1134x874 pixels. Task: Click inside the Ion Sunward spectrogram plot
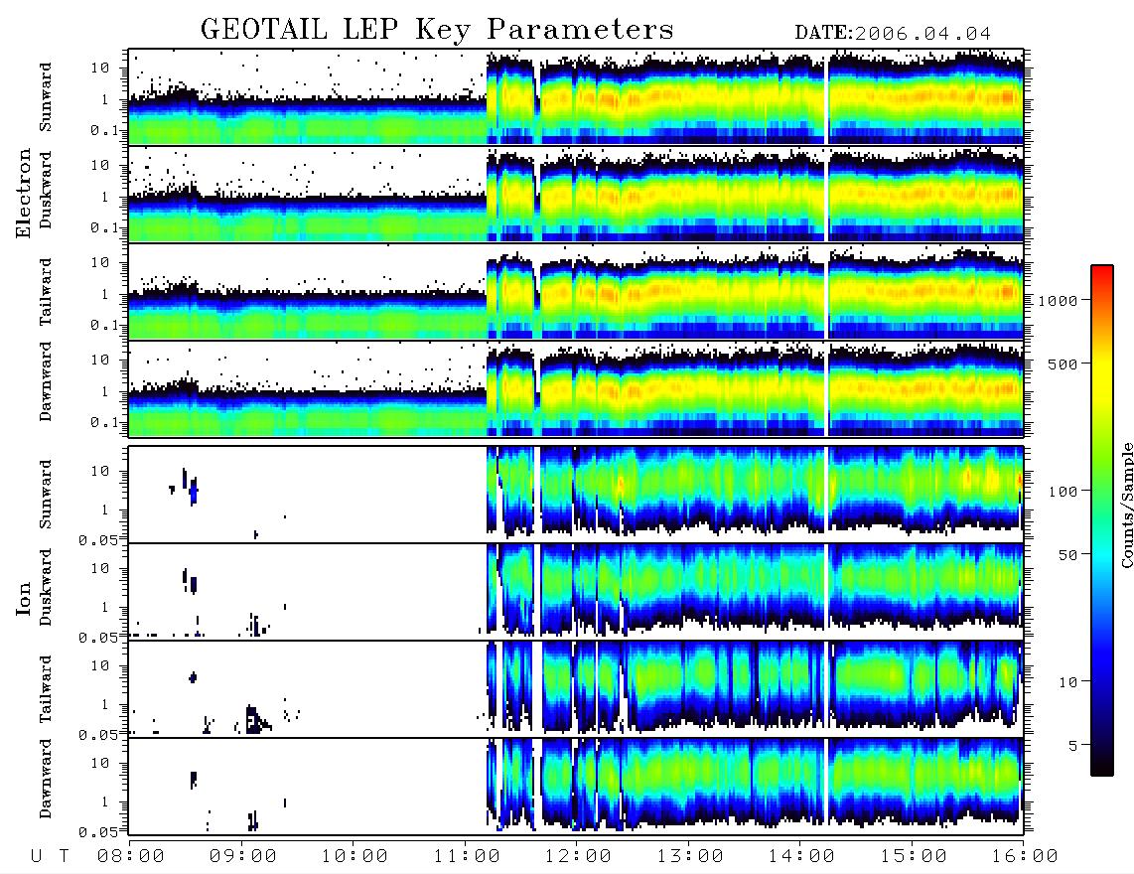pos(576,495)
